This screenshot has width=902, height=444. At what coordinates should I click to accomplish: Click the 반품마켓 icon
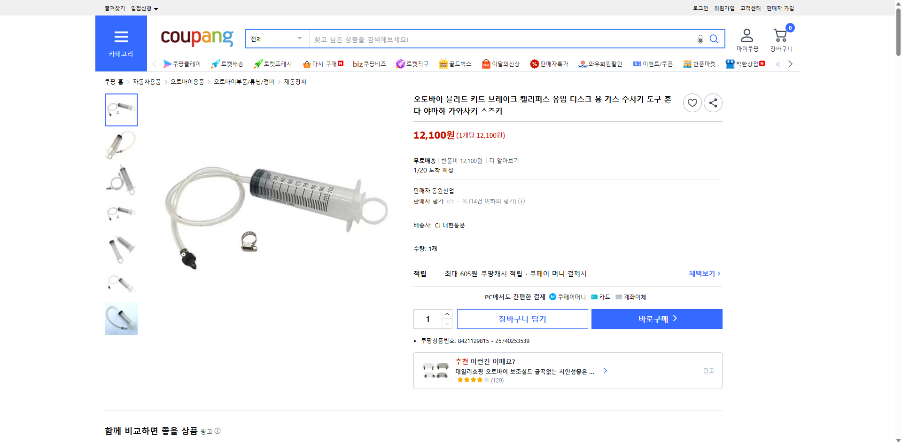pyautogui.click(x=700, y=63)
